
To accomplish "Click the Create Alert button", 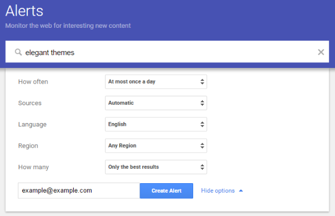I will 166,190.
